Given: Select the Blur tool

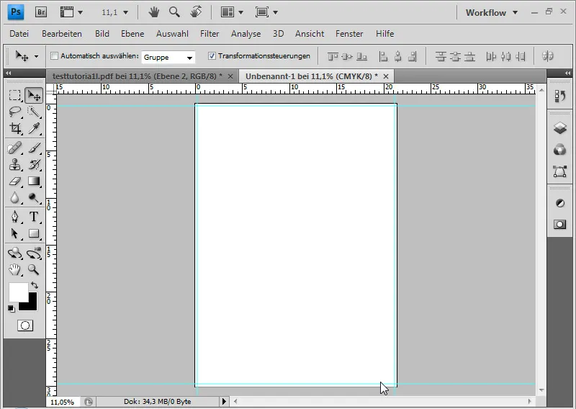Looking at the screenshot, I should (x=14, y=198).
